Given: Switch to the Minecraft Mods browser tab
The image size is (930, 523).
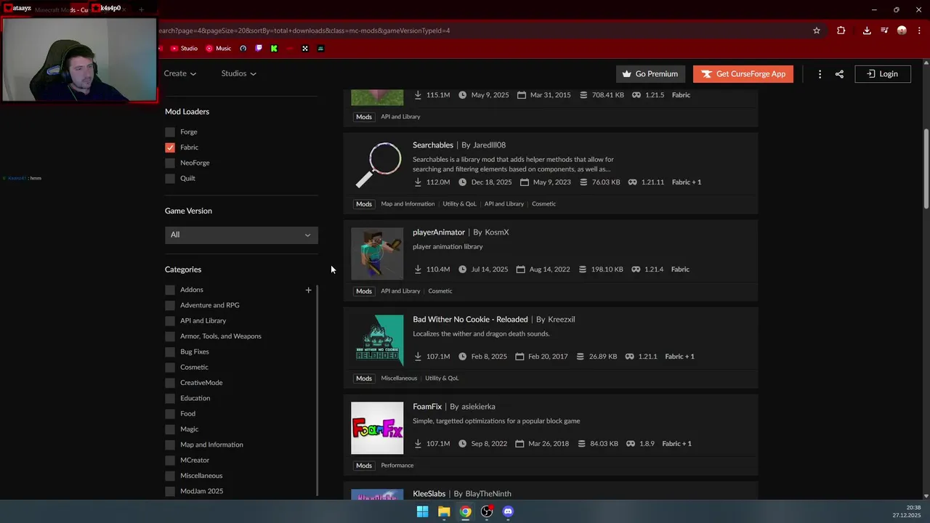Looking at the screenshot, I should tap(62, 9).
